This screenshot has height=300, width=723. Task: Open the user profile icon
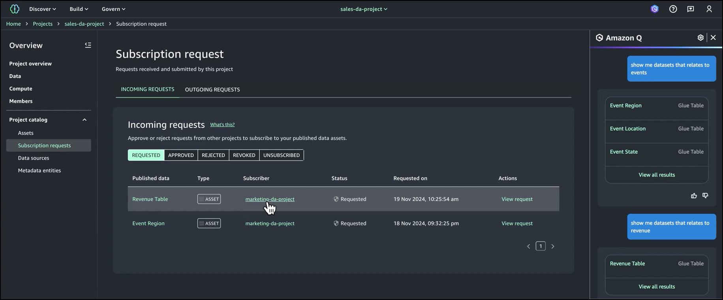(x=709, y=9)
